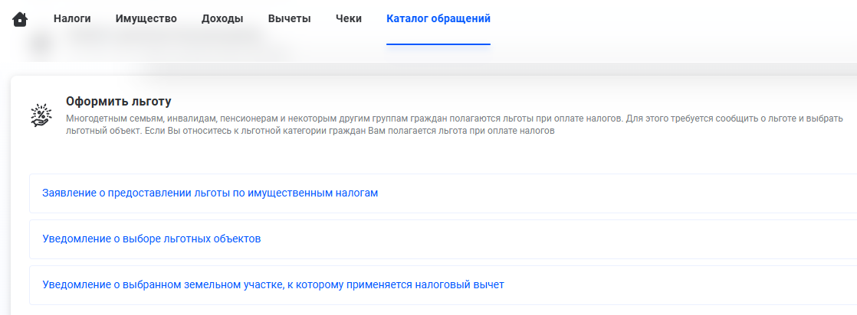Image resolution: width=857 pixels, height=315 pixels.
Task: Click the Оформить льготу heading
Action: (x=119, y=102)
